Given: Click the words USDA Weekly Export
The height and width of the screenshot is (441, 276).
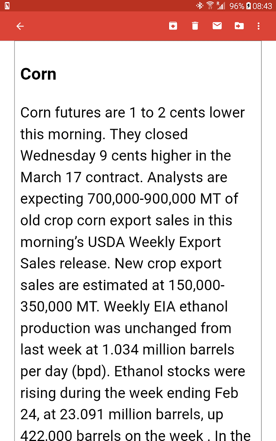Looking at the screenshot, I should pyautogui.click(x=154, y=242).
